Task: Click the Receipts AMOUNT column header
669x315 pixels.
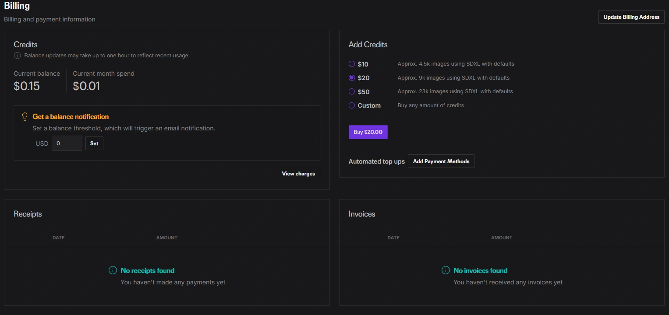Action: 167,238
